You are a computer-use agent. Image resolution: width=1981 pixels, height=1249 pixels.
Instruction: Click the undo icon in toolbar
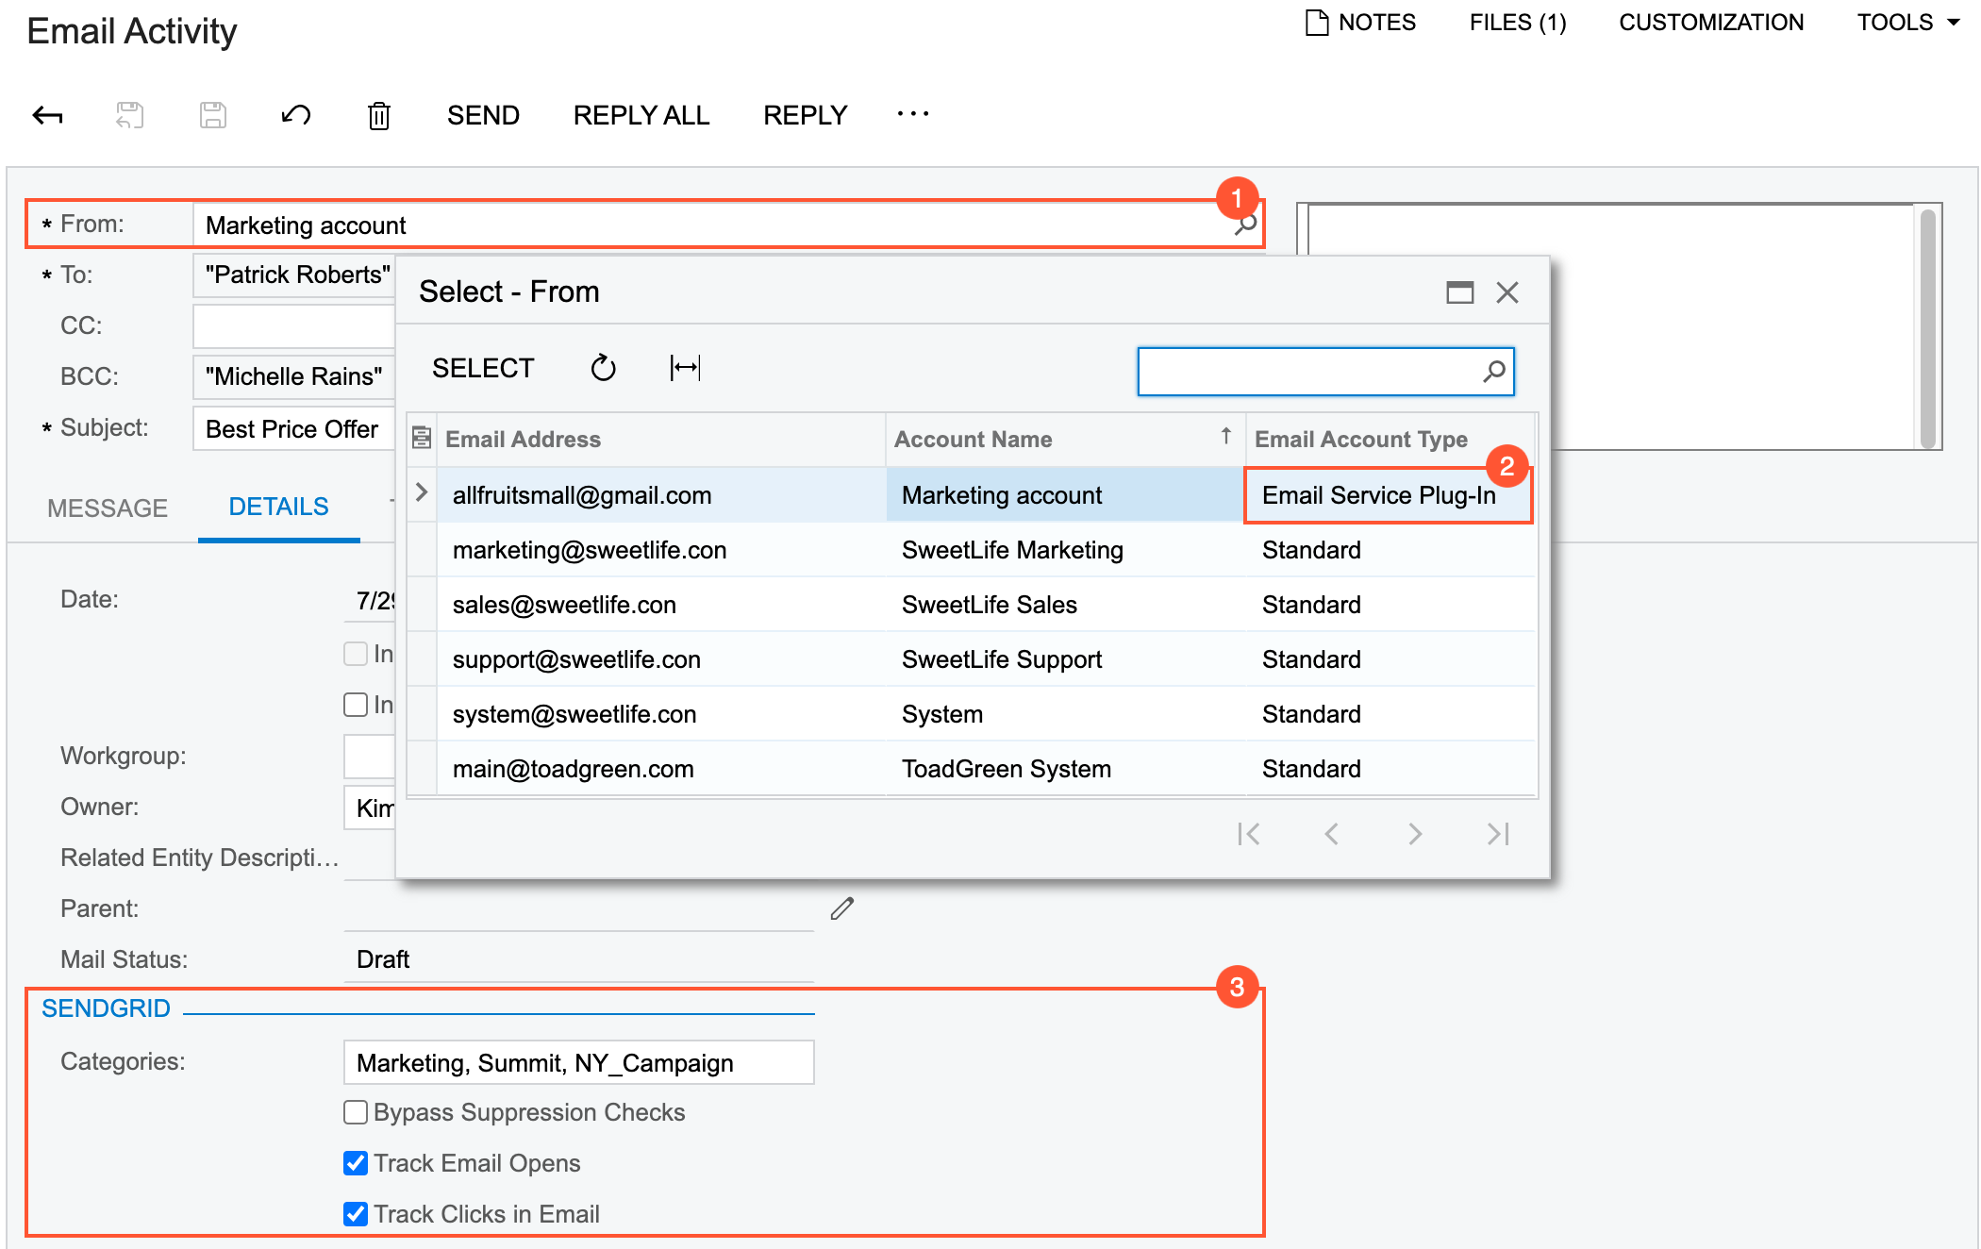(296, 115)
